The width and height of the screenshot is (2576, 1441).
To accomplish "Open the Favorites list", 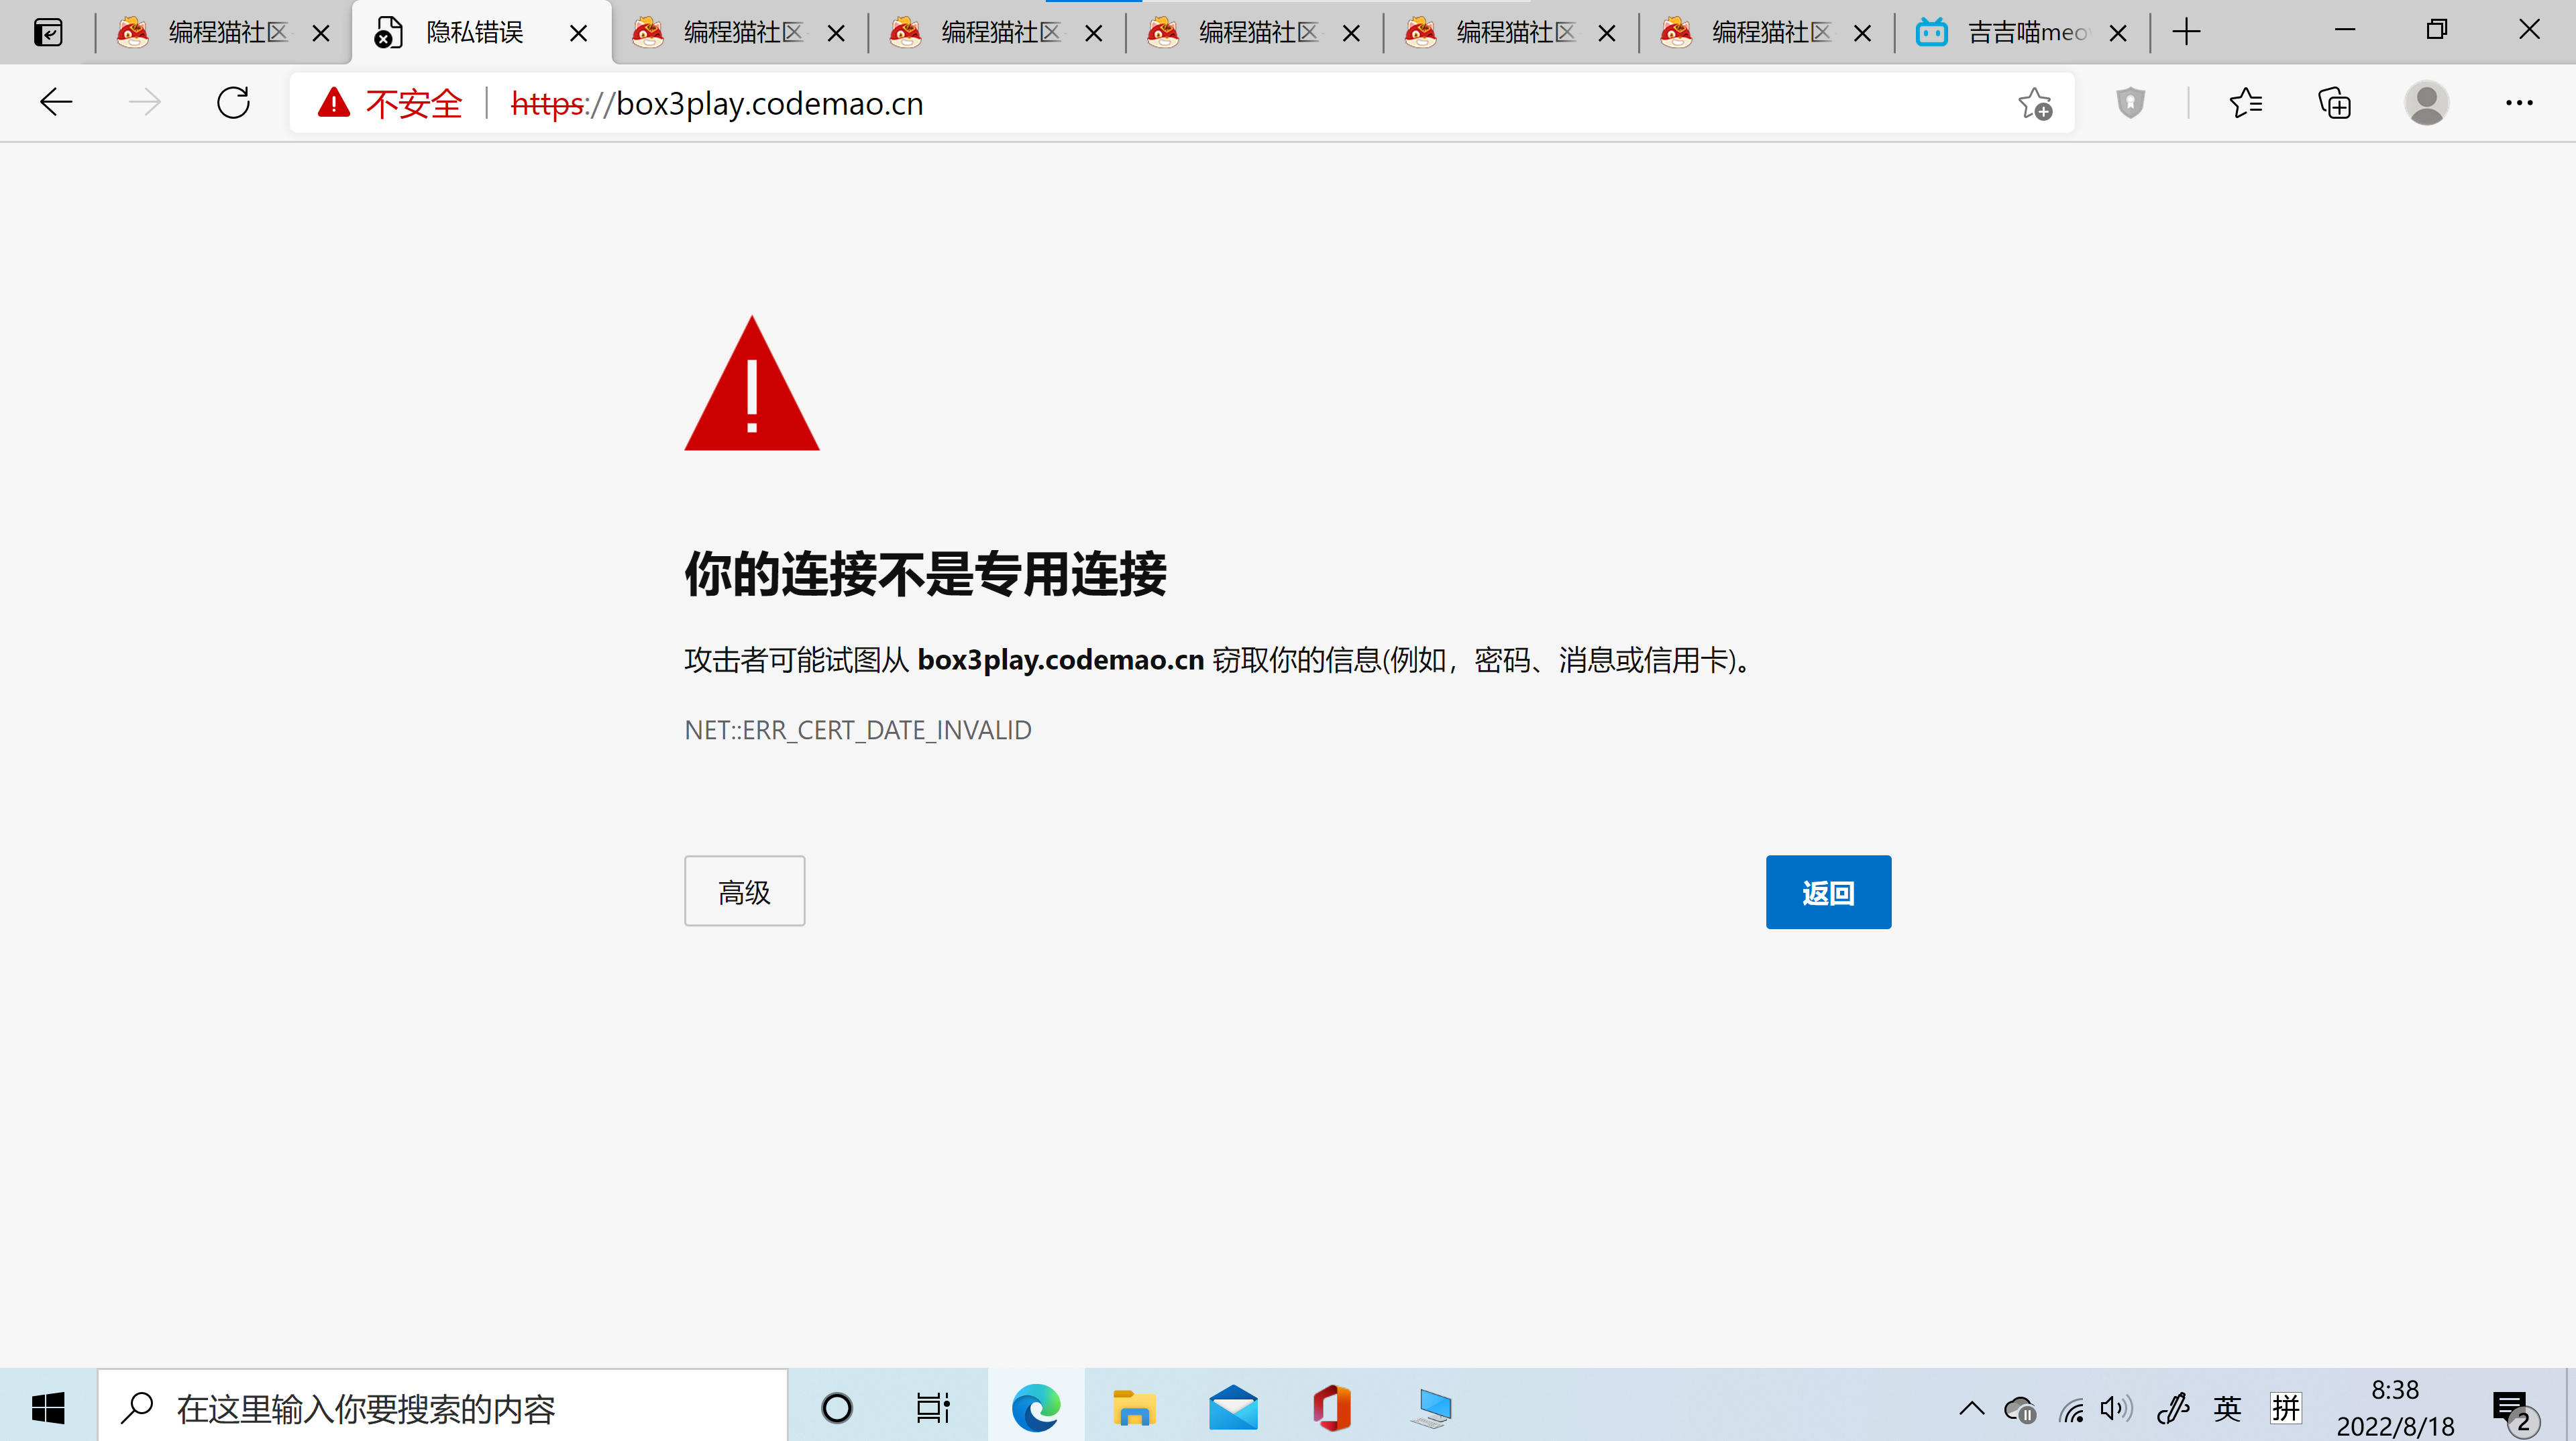I will tap(2246, 103).
